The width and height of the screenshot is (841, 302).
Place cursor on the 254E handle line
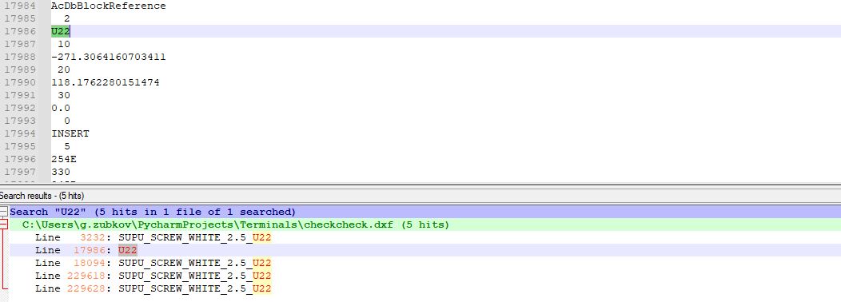pos(61,159)
